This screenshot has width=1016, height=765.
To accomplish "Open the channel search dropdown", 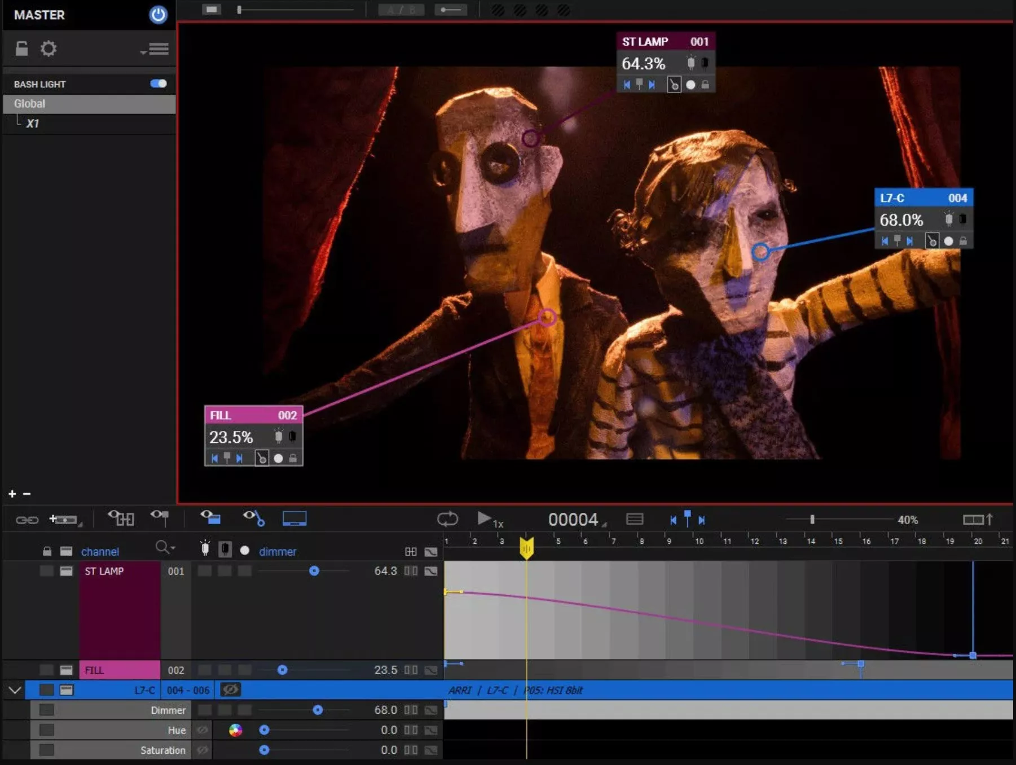I will point(165,547).
